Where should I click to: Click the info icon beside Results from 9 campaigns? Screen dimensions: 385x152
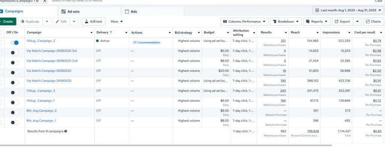click(x=66, y=131)
